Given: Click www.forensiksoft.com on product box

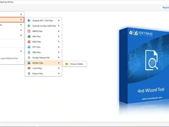Looking at the screenshot, I should pos(152,98).
